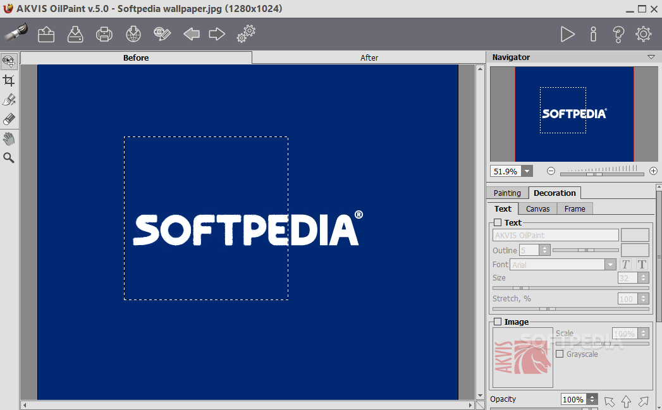Click the canvas horizontal scrollbar left arrow
662x410 pixels.
click(25, 405)
